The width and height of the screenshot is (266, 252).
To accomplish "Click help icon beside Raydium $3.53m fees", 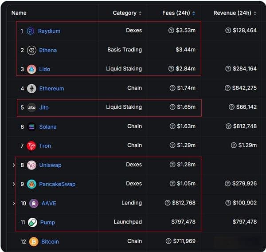I will [x=171, y=31].
